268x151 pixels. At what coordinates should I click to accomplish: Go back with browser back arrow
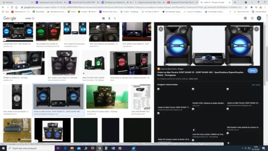point(3,7)
